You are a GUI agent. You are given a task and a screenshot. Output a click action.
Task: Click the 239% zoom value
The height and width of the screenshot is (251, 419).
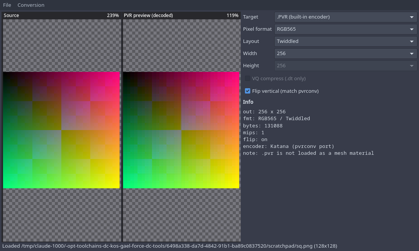[x=113, y=16]
